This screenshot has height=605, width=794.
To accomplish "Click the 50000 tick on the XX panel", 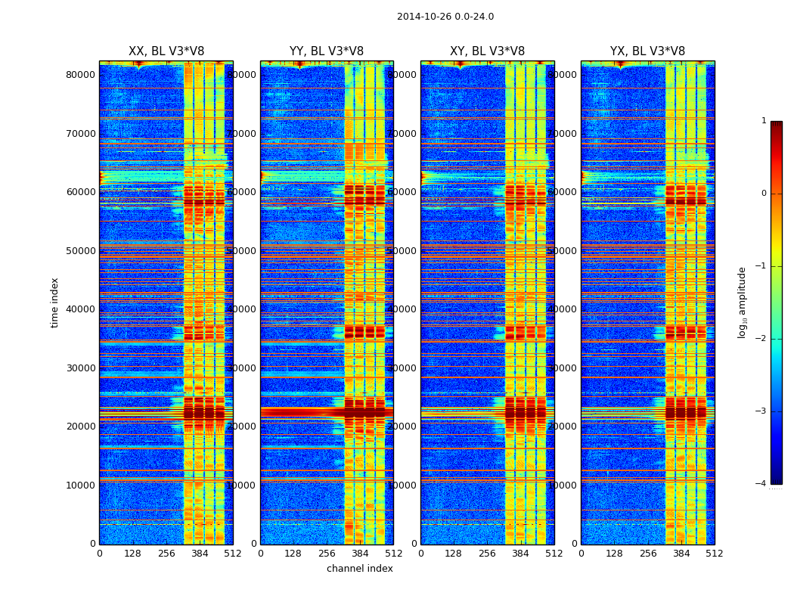I will click(x=80, y=250).
